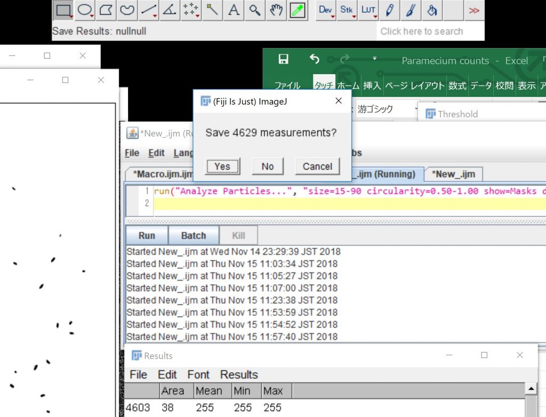Select the Flood Fill bucket tool
546x417 pixels.
(432, 11)
